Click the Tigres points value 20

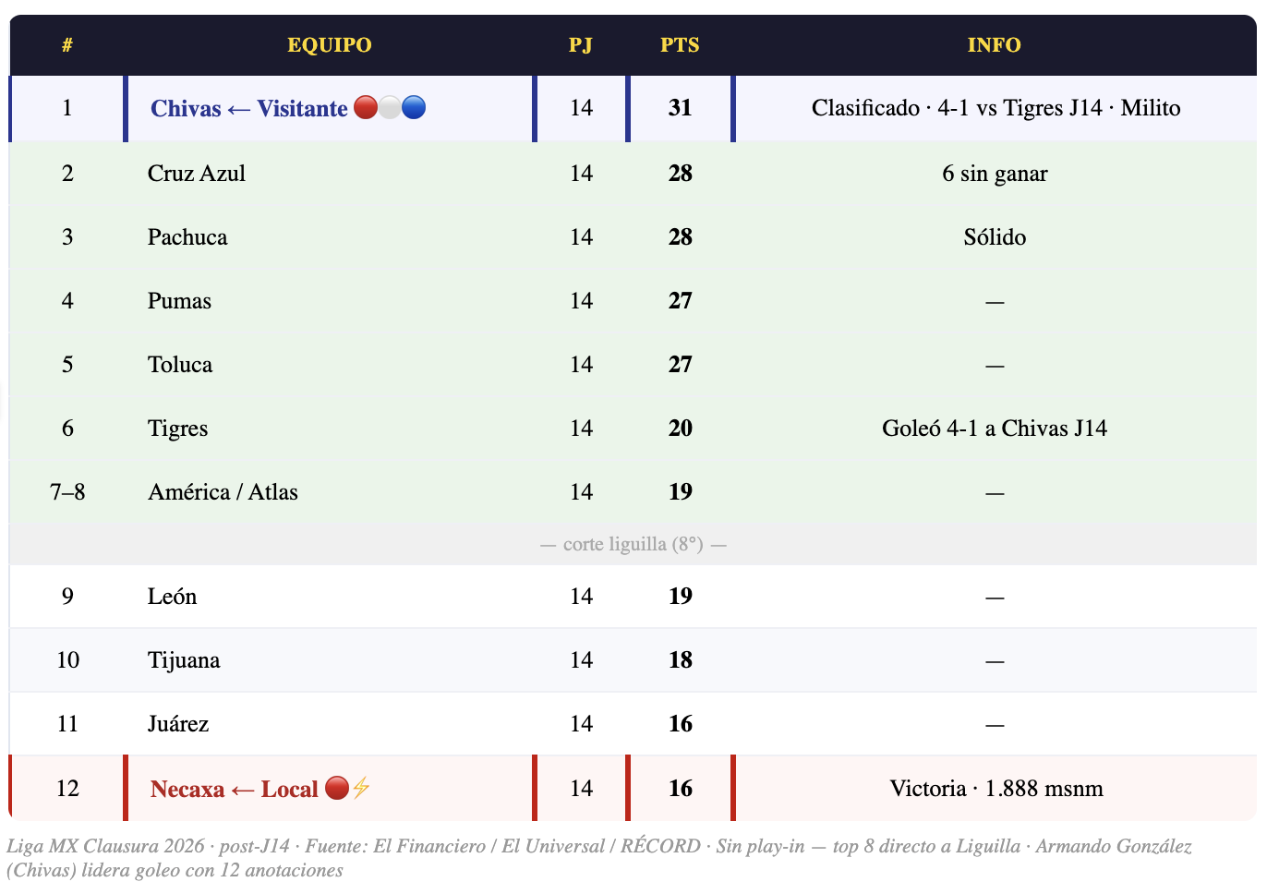680,429
